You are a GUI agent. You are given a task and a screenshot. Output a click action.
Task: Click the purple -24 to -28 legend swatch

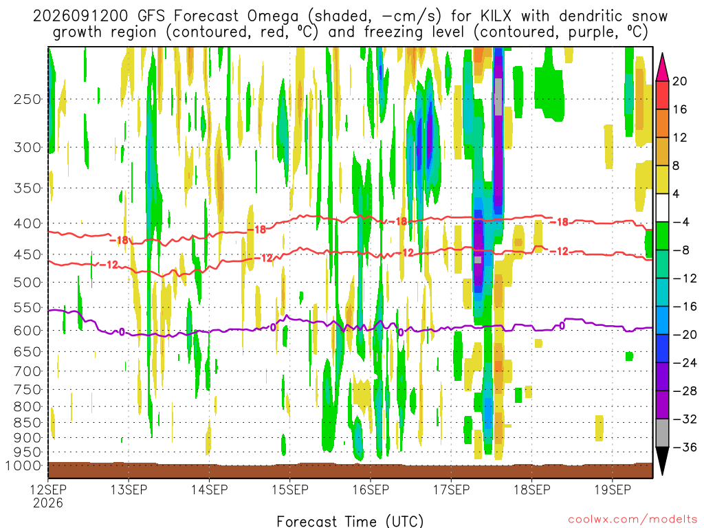click(x=662, y=377)
